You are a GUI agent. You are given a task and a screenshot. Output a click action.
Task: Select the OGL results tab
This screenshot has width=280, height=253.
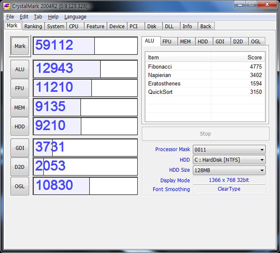(x=257, y=42)
